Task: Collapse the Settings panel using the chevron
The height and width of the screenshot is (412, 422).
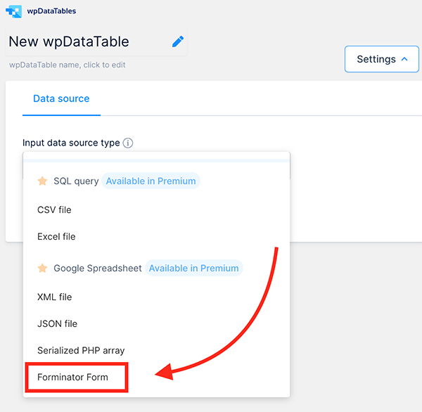Action: pos(404,59)
